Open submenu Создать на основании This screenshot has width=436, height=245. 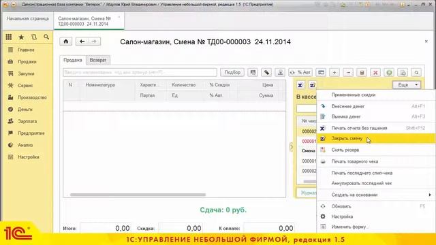tap(376, 195)
